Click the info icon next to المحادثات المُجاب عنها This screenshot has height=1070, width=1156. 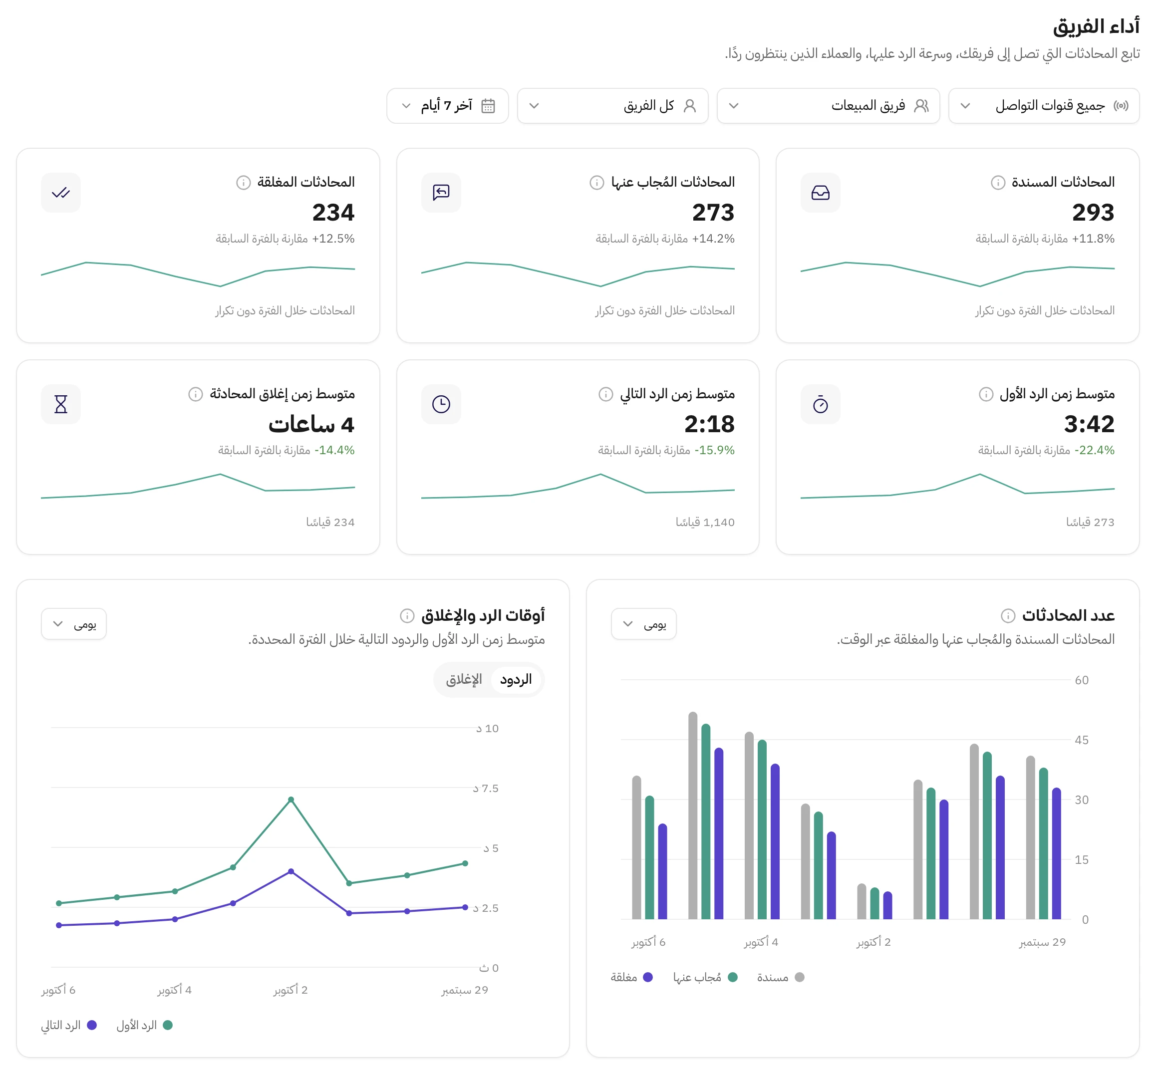(x=596, y=182)
